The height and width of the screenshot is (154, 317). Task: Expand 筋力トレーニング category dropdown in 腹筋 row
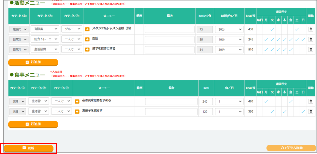point(45,39)
